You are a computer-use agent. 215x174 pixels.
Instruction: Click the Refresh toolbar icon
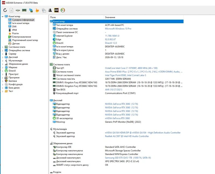click(5, 10)
